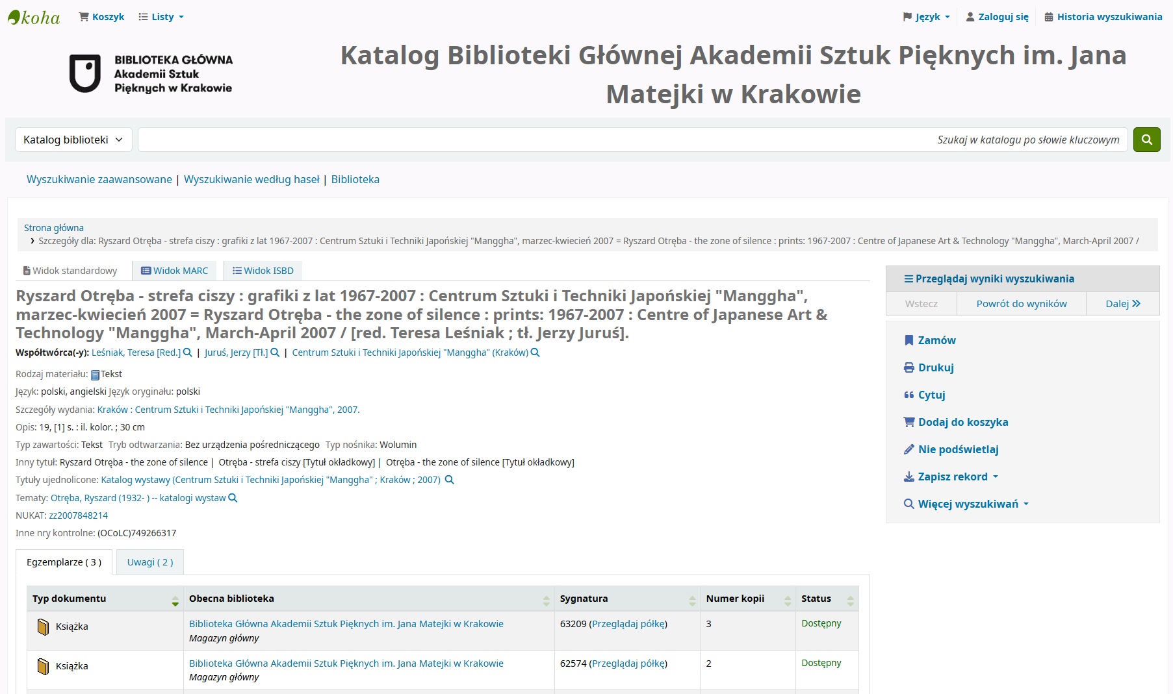The height and width of the screenshot is (694, 1173).
Task: Open the Katalog biblioteki dropdown
Action: [73, 140]
